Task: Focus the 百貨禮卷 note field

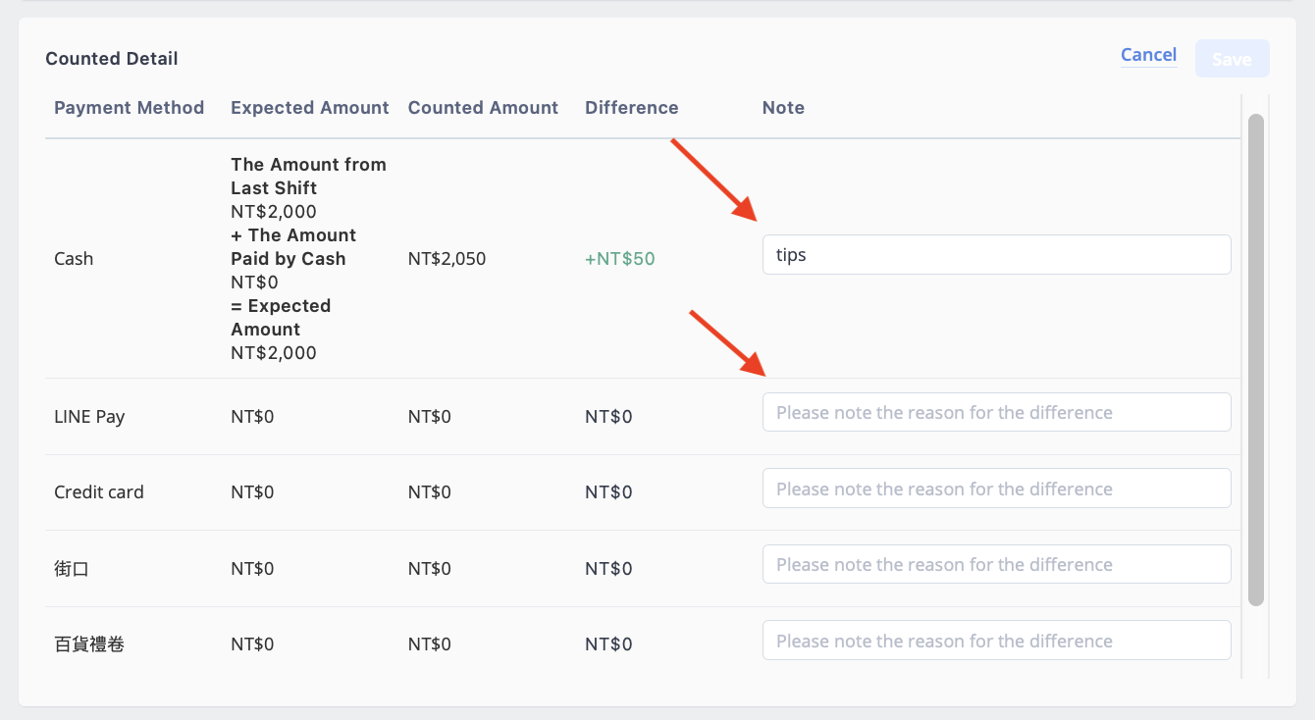Action: pos(996,641)
